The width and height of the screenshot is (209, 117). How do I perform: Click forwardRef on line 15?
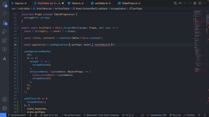click(x=70, y=28)
